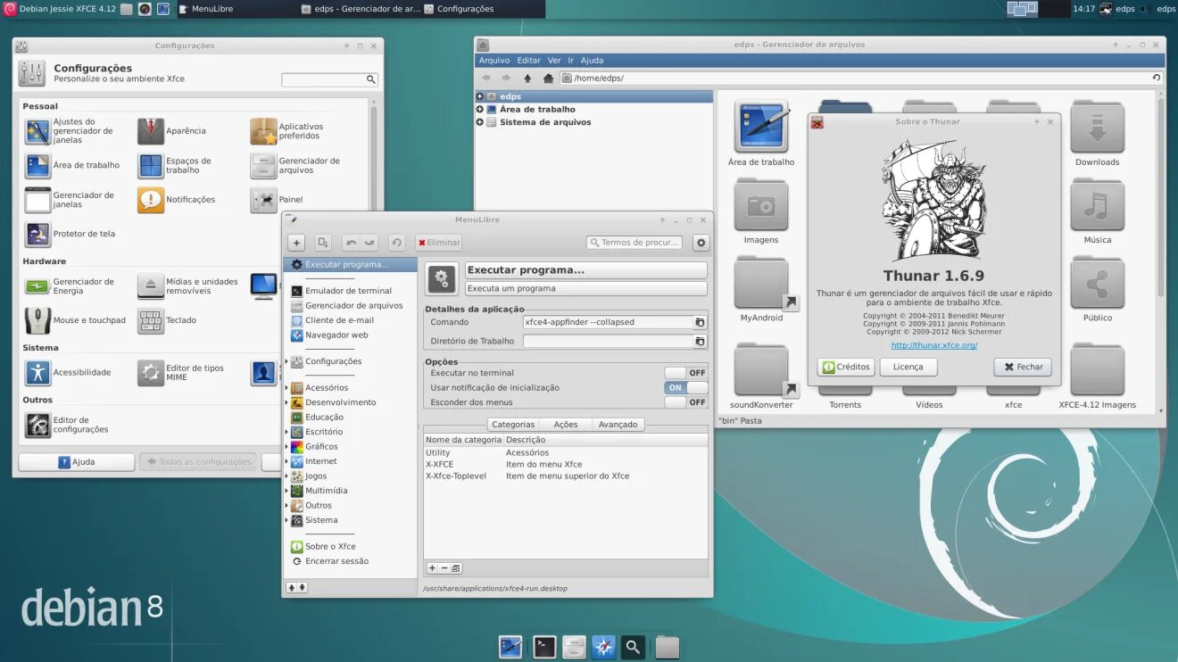Expand edps node in Thunar tree
Screen dimensions: 1178x662
pyautogui.click(x=480, y=96)
